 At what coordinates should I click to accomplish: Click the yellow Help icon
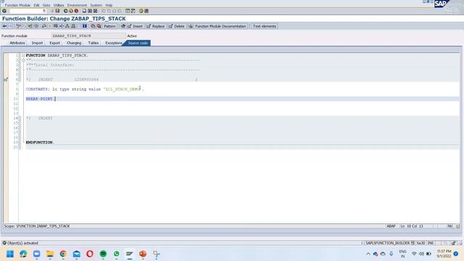point(141,11)
